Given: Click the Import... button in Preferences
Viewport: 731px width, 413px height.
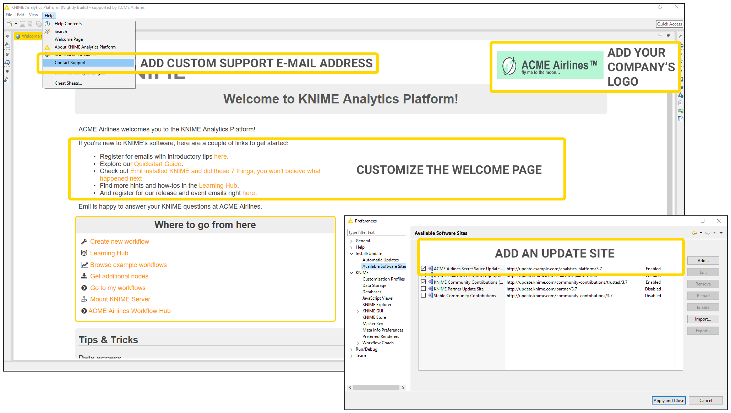Looking at the screenshot, I should pyautogui.click(x=703, y=319).
